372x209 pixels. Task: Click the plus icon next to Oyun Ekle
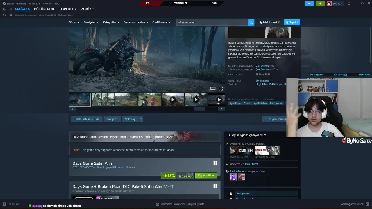[5, 204]
